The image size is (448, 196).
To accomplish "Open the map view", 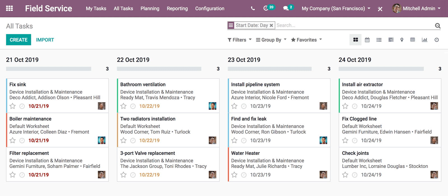I will (x=402, y=40).
